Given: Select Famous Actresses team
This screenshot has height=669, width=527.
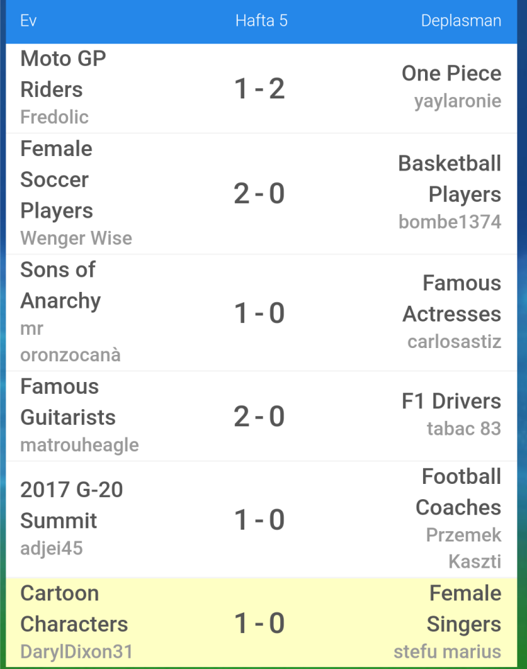Looking at the screenshot, I should point(452,299).
